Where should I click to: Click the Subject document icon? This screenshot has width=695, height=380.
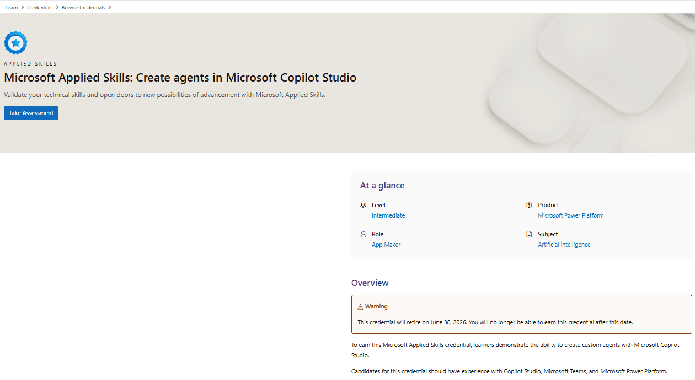coord(529,234)
